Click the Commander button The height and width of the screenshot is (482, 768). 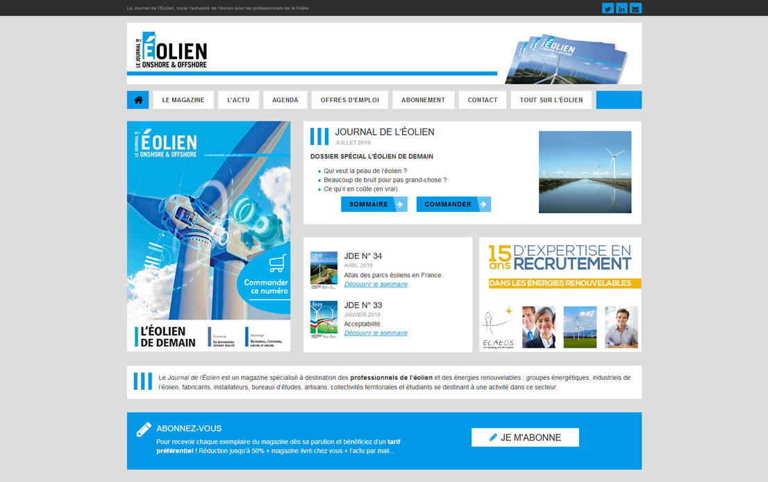(x=453, y=204)
